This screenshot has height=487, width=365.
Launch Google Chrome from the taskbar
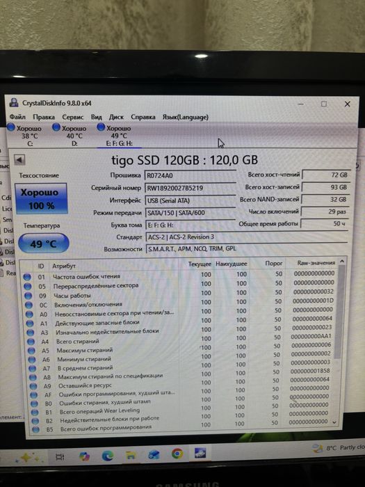(x=177, y=454)
